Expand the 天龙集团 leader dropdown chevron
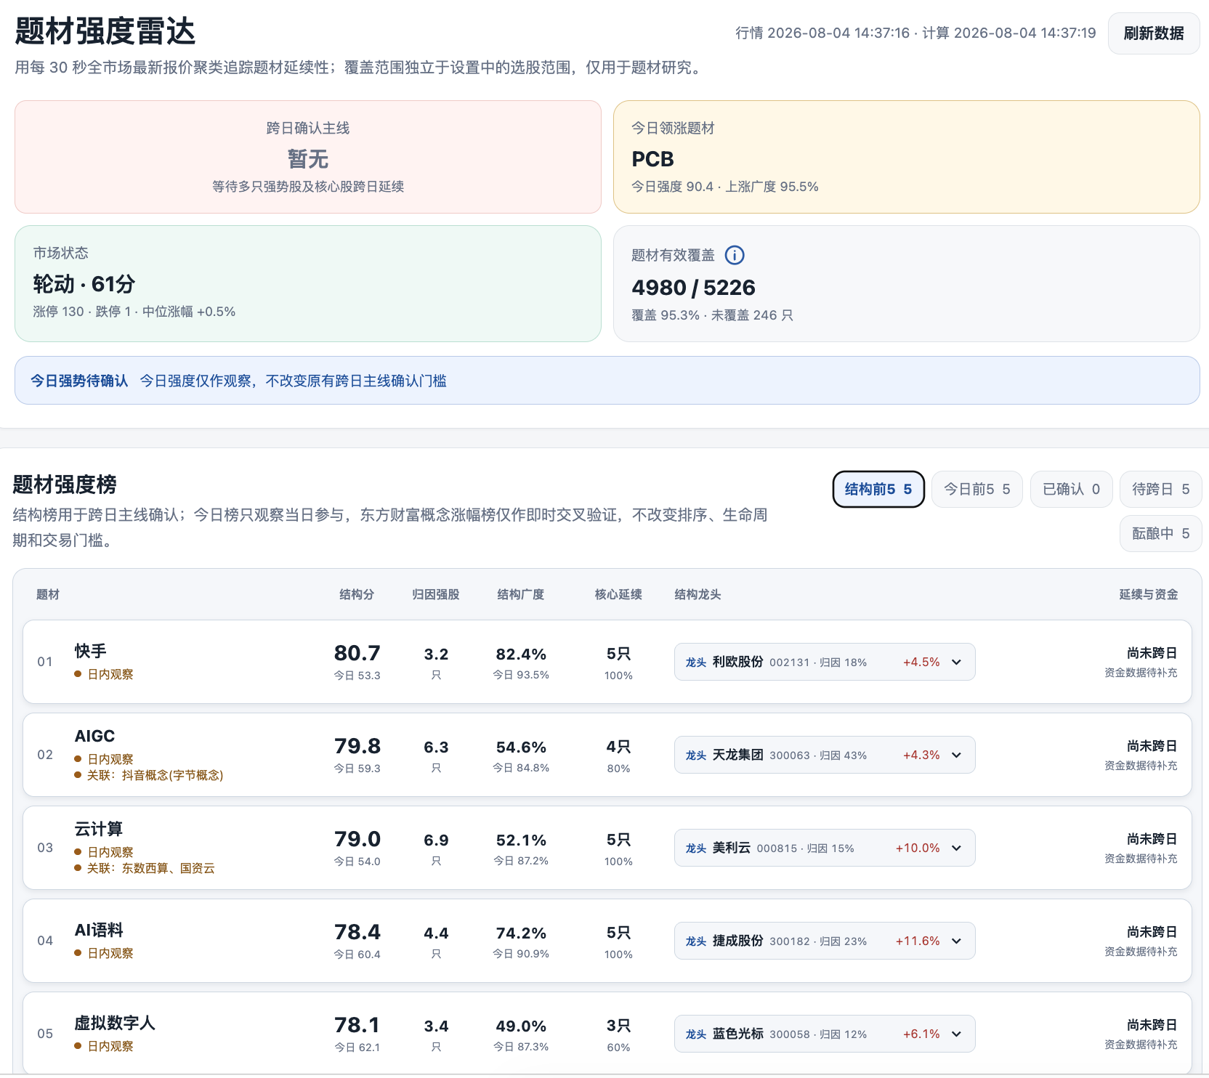 [x=957, y=755]
